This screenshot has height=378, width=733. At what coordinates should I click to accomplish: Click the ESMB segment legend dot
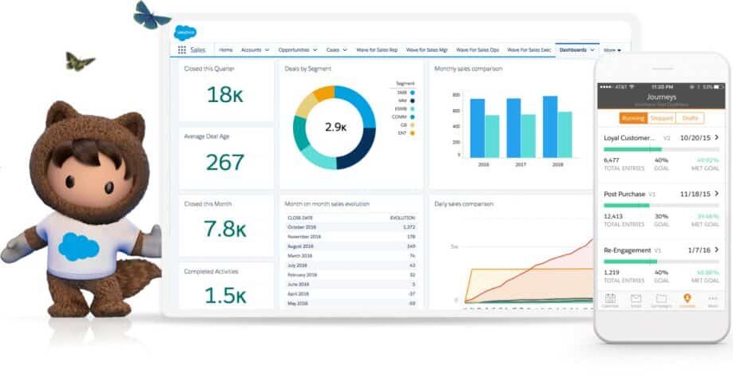[x=412, y=108]
